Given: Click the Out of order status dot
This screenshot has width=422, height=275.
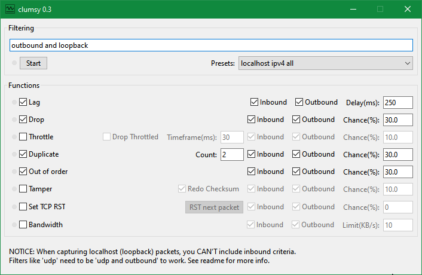Looking at the screenshot, I should (x=14, y=172).
